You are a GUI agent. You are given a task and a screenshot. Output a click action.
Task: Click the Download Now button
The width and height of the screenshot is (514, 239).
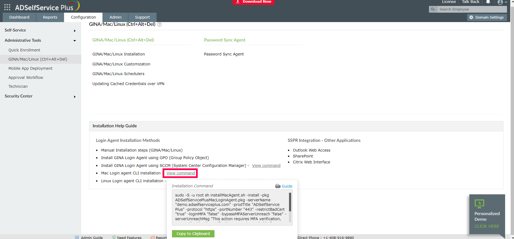pos(254,2)
